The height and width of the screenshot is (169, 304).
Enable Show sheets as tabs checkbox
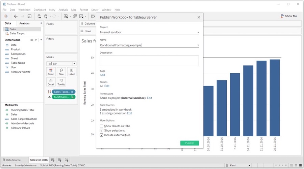tap(101, 126)
